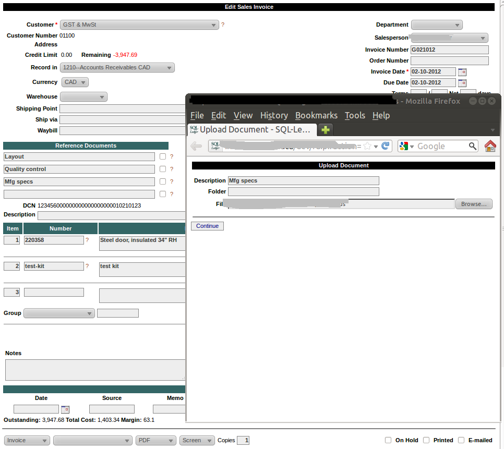
Task: Open the calendar picker for Due Date
Action: click(462, 82)
